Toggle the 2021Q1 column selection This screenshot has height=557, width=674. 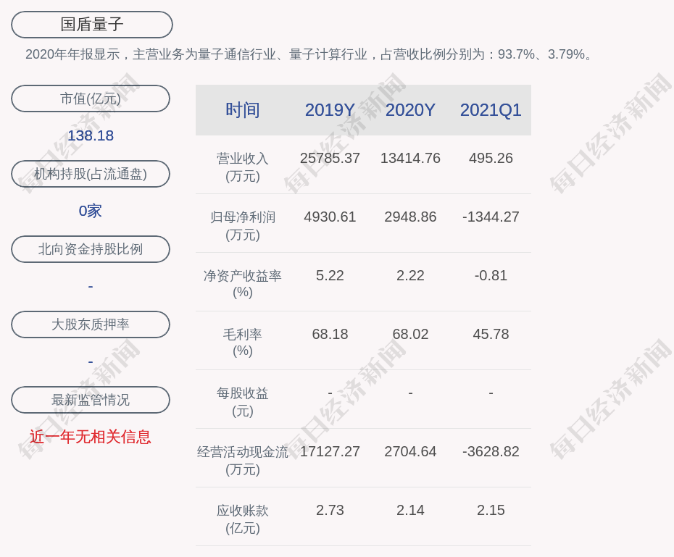coord(491,110)
